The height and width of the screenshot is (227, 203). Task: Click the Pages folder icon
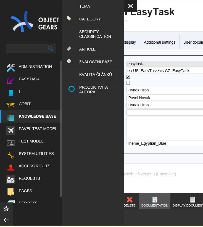coord(11,192)
